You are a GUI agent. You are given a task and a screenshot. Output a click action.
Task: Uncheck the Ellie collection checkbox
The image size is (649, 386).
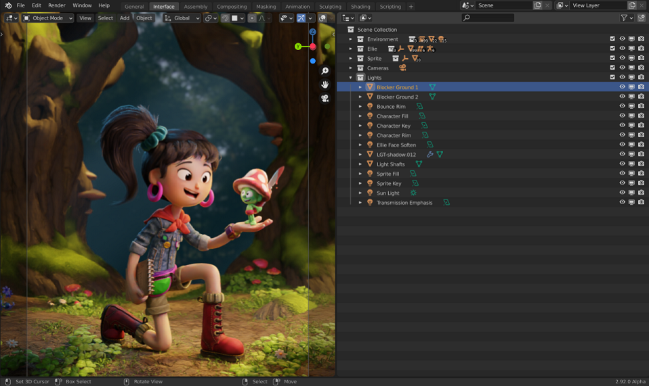pyautogui.click(x=612, y=48)
